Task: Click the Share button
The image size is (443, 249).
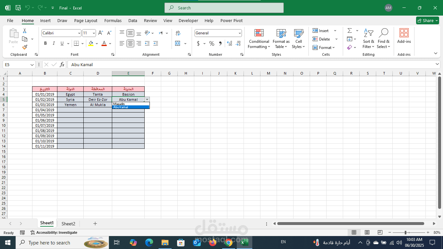Action: pos(427,20)
